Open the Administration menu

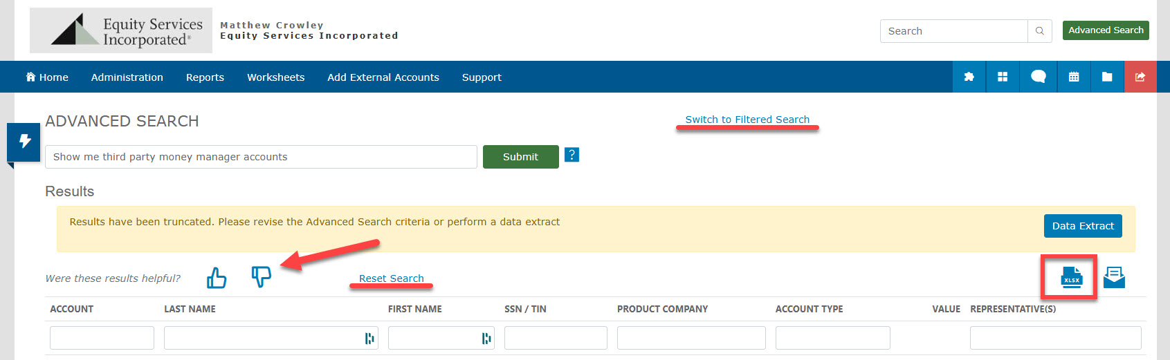click(127, 77)
